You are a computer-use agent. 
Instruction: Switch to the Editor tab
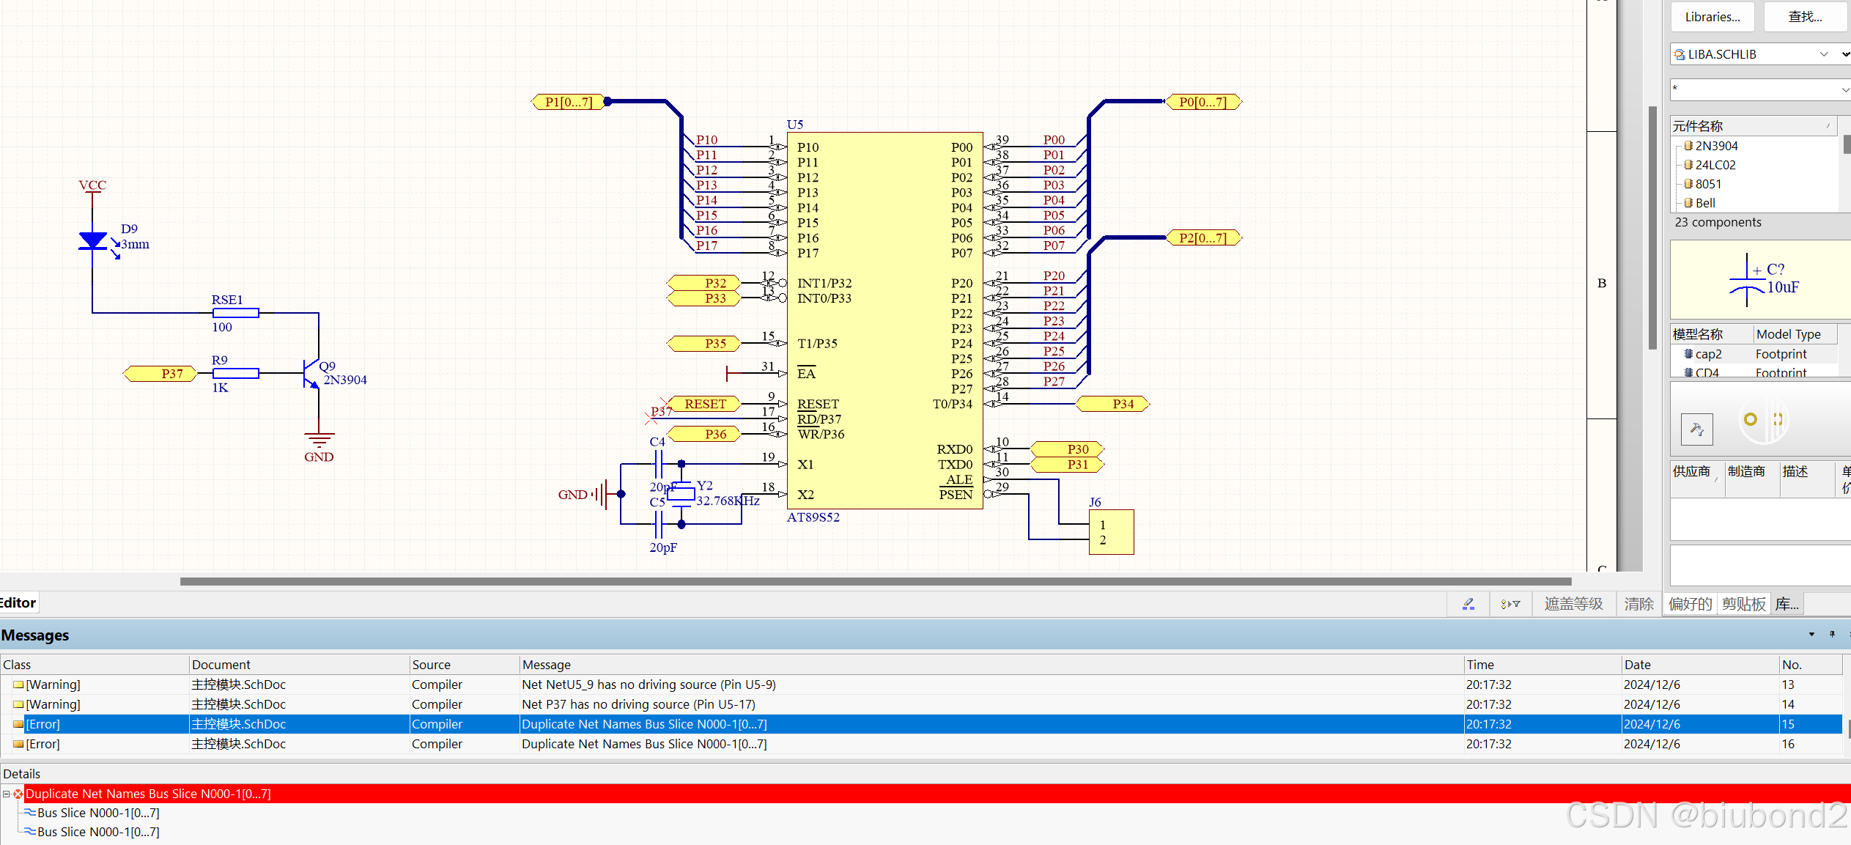[17, 602]
